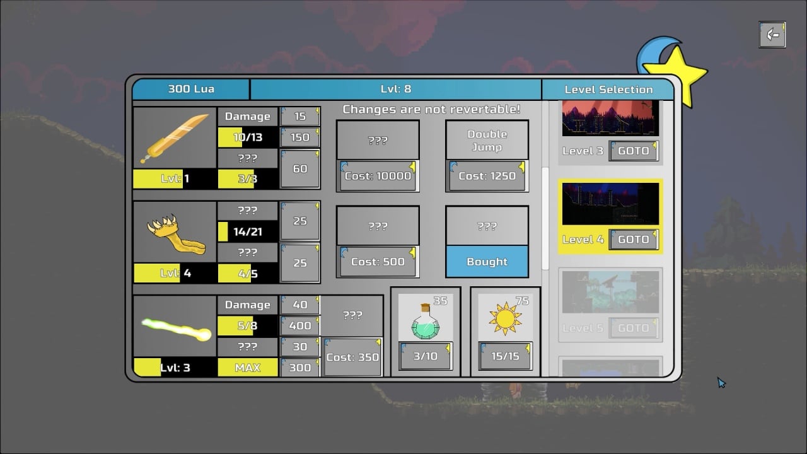The image size is (807, 454).
Task: Click the Level Selection header tab
Action: point(608,90)
